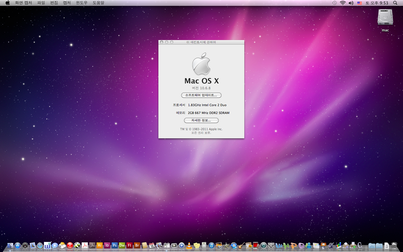Click the 자세한 정보... button

(x=201, y=120)
